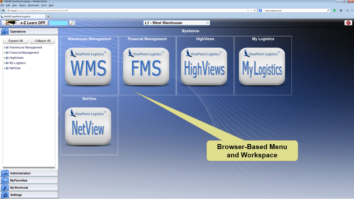The width and height of the screenshot is (354, 199).
Task: Open the search engine selector dropdown
Action: coord(261,11)
